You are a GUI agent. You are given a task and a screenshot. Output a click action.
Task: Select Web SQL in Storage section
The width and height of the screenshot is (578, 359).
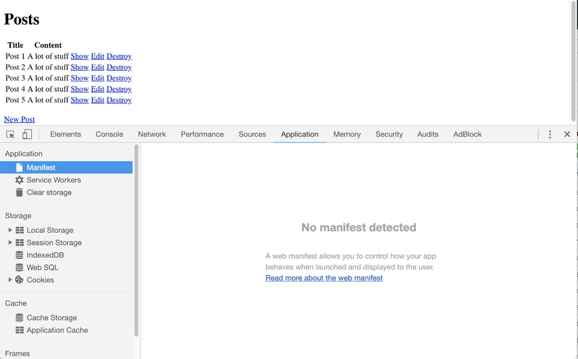click(x=43, y=267)
